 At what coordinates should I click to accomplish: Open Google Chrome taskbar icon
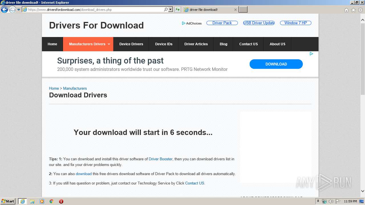coord(52,201)
